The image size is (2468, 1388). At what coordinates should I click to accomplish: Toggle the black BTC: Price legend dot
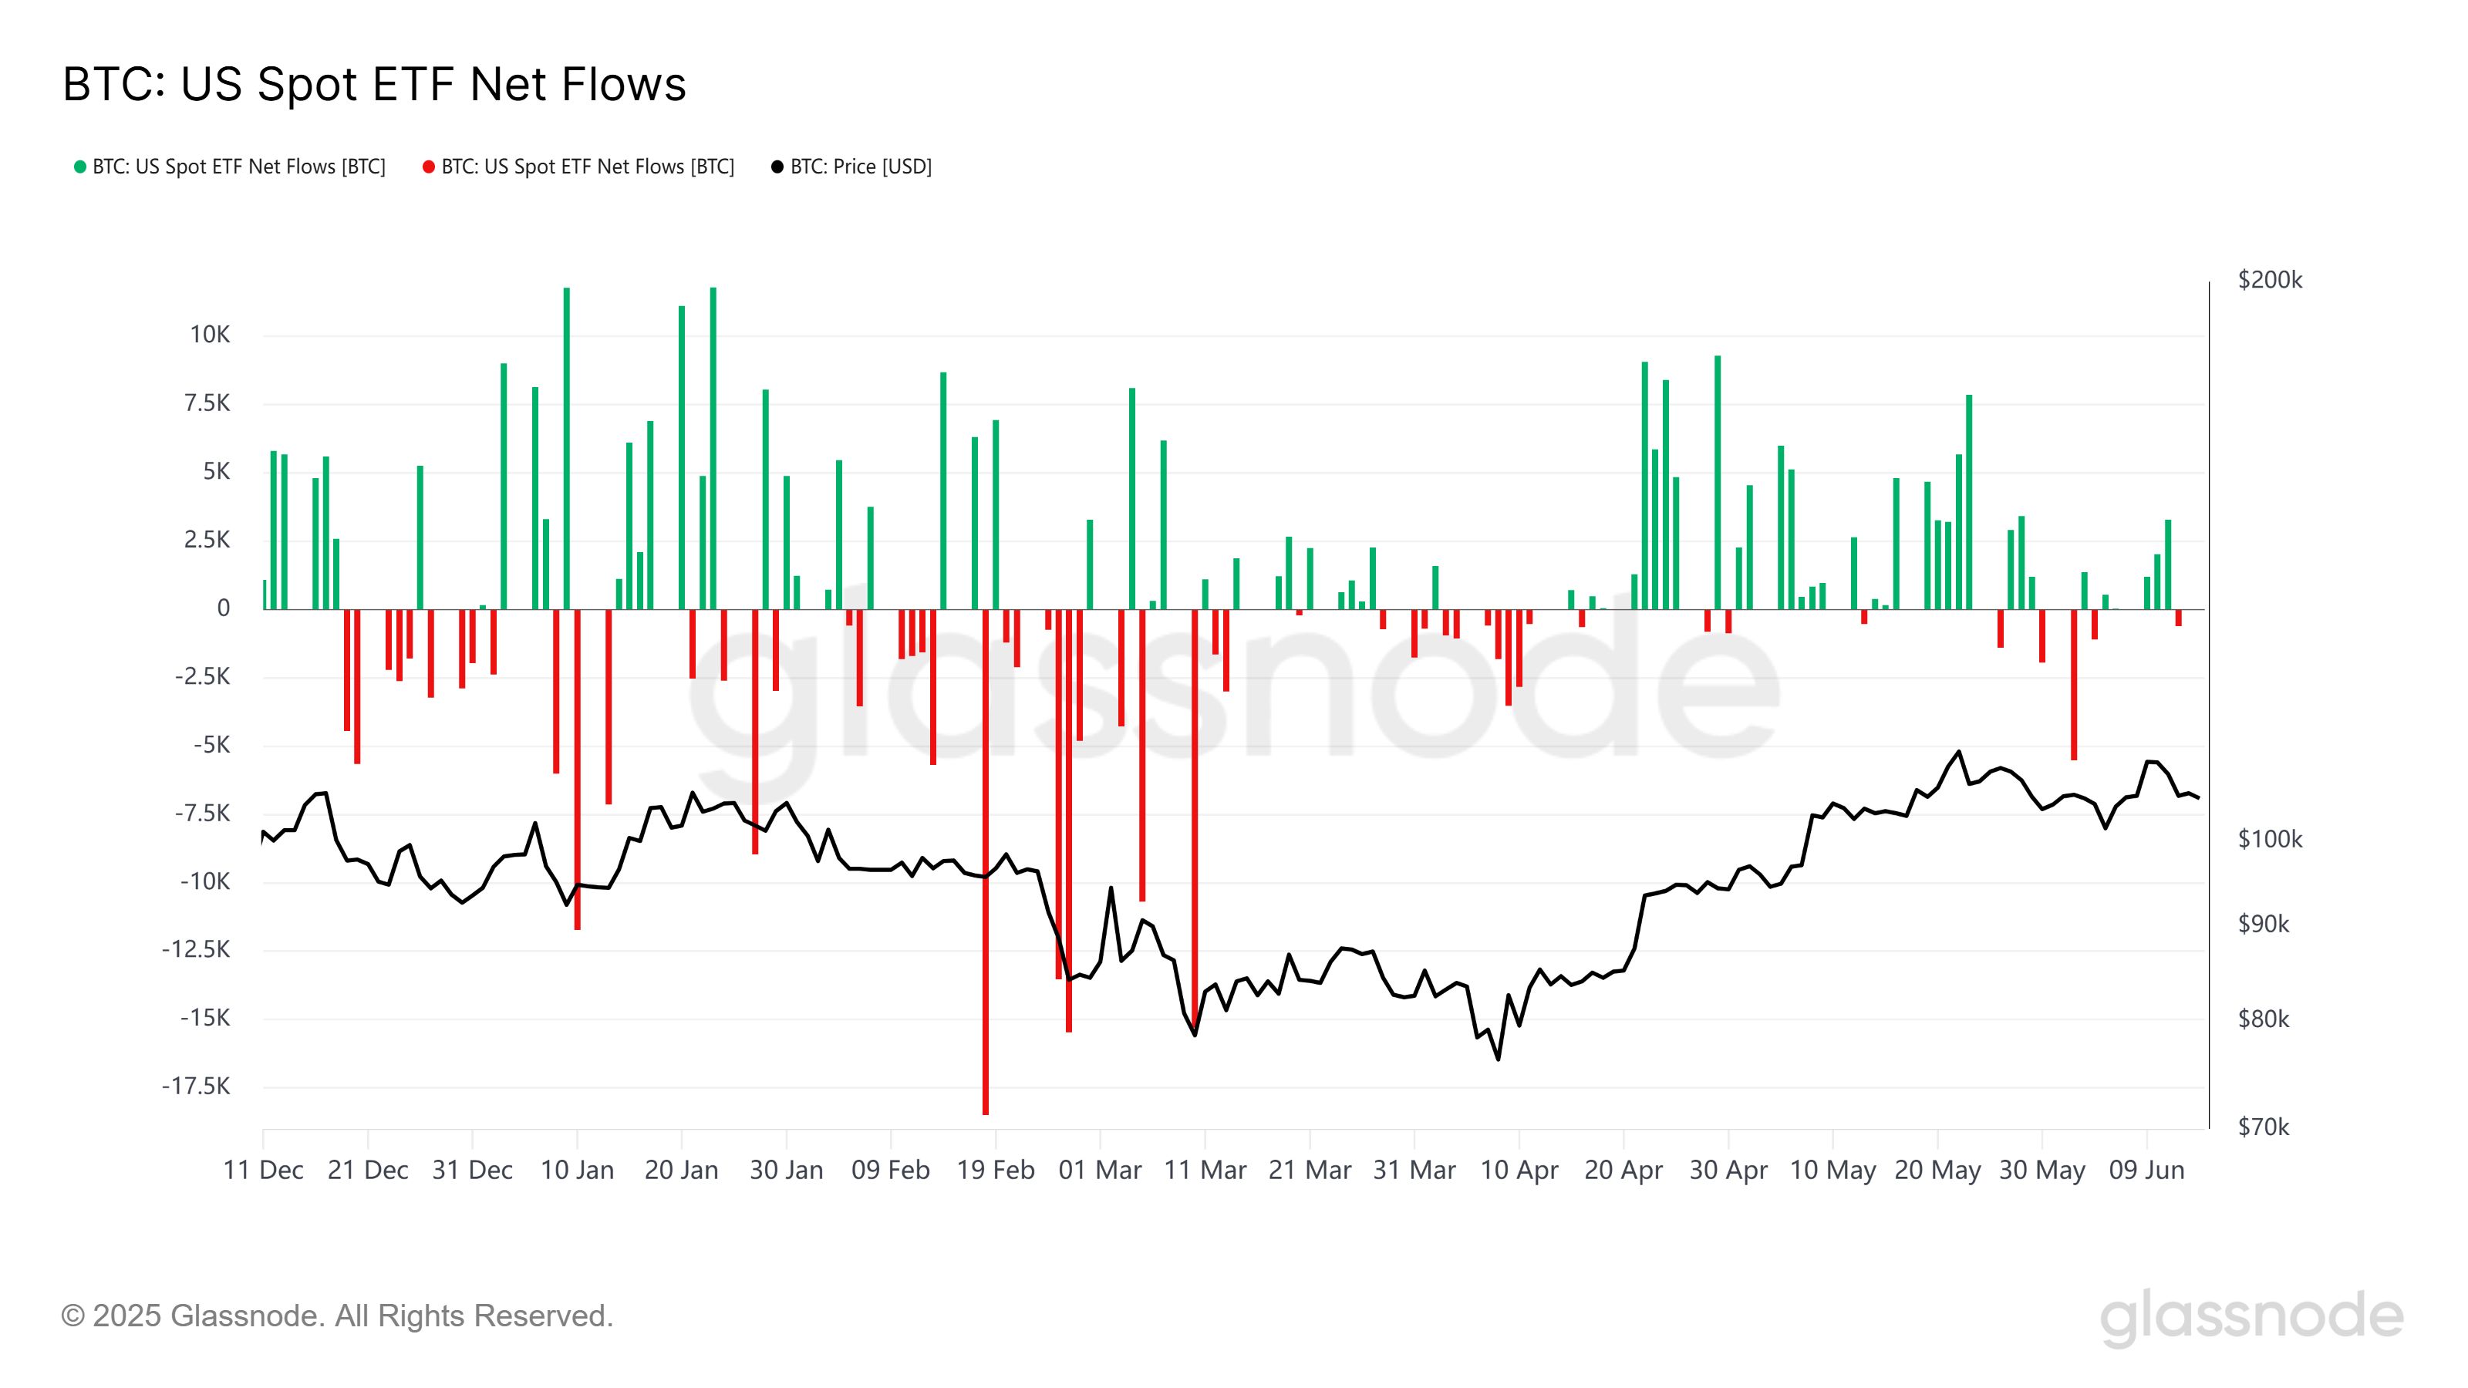click(x=778, y=167)
